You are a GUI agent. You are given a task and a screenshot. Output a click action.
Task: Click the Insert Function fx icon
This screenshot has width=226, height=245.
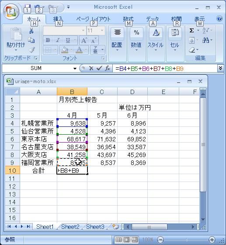tap(108, 68)
